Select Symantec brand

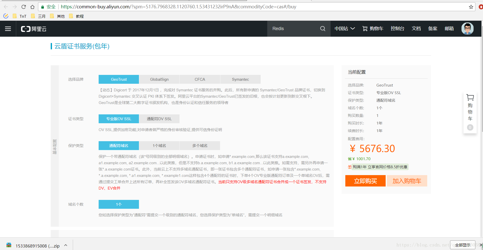240,79
